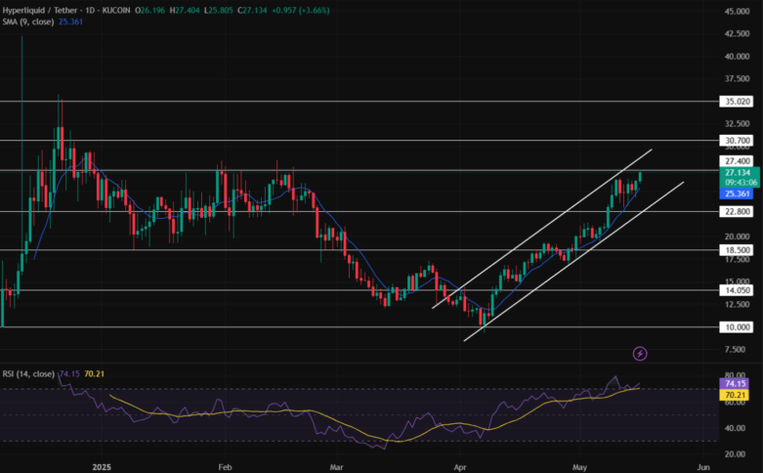The height and width of the screenshot is (473, 763).
Task: Click the +0.957 (+3.66%) change value
Action: 300,10
